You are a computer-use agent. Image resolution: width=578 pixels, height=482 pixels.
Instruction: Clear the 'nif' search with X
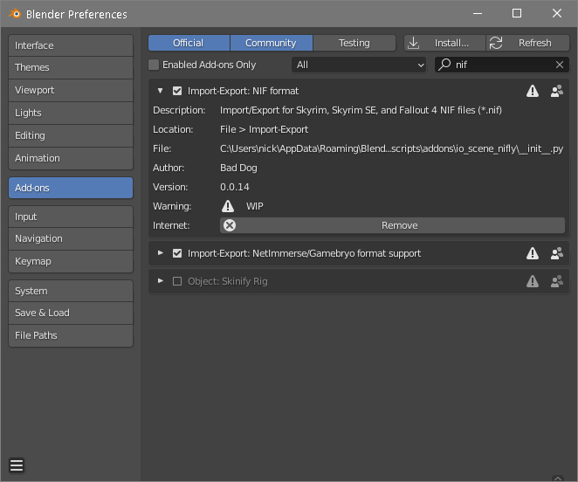[559, 65]
